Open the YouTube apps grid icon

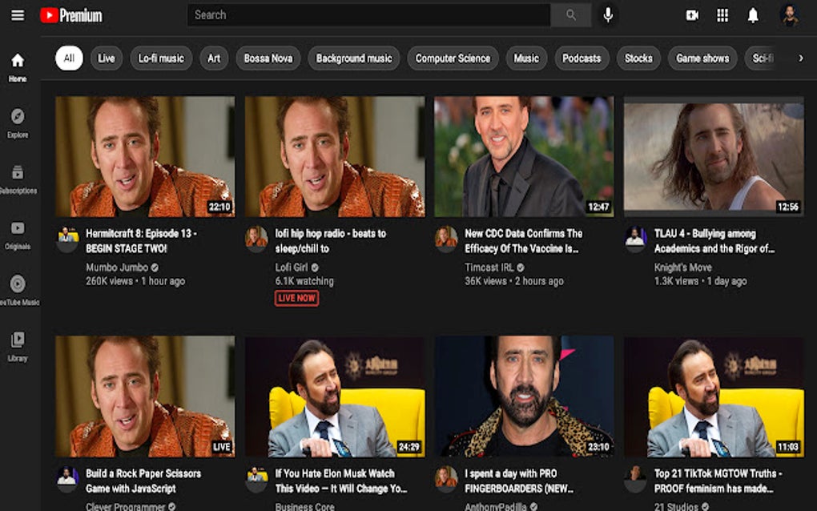click(722, 16)
